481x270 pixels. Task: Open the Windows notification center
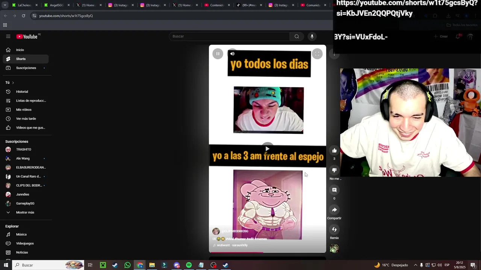[x=473, y=265]
